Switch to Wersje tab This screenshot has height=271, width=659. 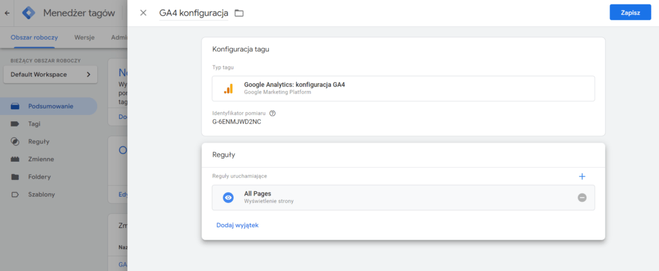coord(84,38)
